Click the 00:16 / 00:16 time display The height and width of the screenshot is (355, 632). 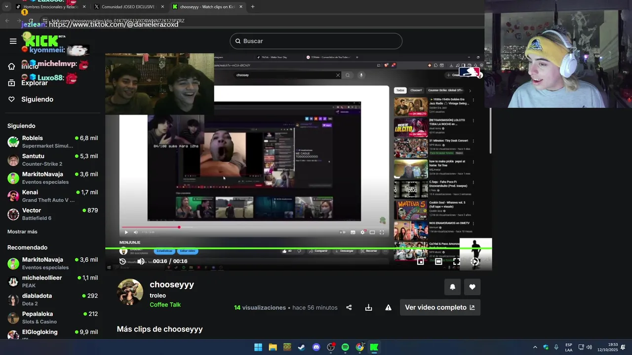pos(170,261)
